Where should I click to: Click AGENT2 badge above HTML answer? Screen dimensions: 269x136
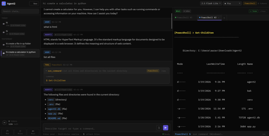click(x=48, y=34)
